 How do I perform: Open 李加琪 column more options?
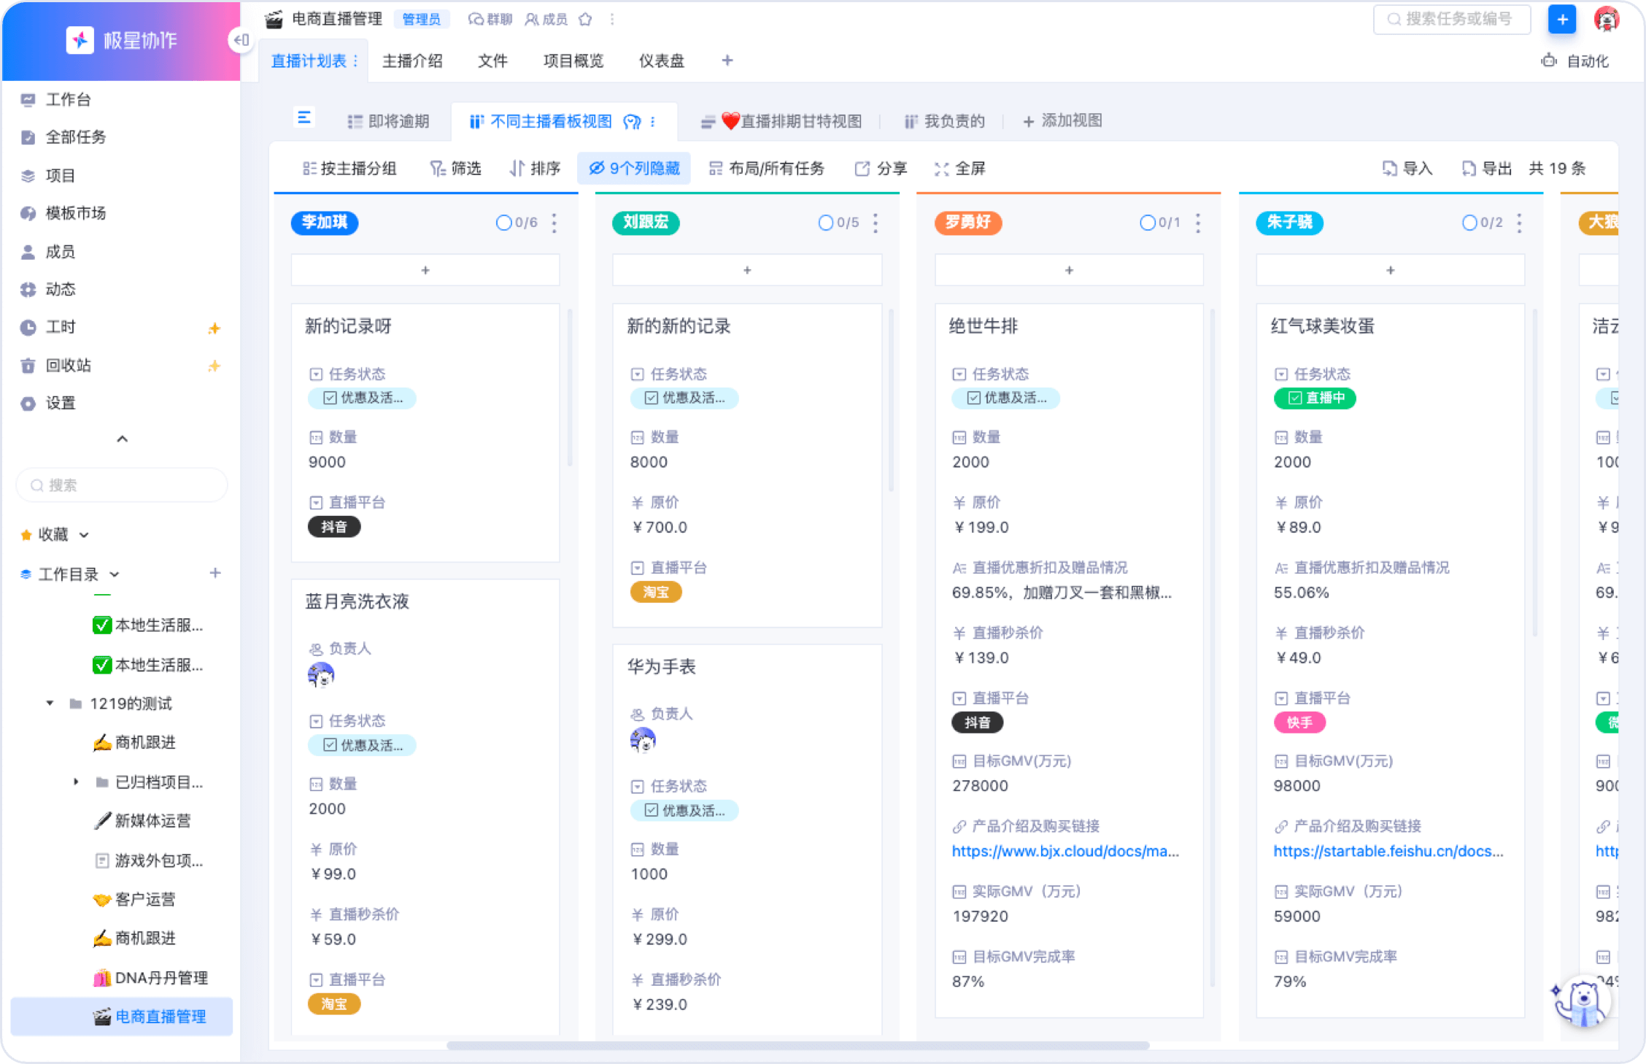555,223
